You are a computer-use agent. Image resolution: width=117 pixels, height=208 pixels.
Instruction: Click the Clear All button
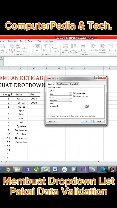(52, 122)
